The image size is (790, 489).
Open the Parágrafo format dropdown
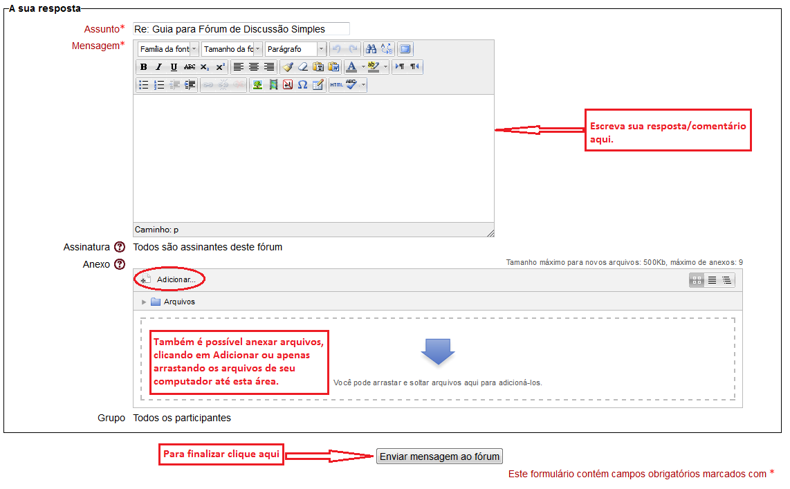click(295, 49)
